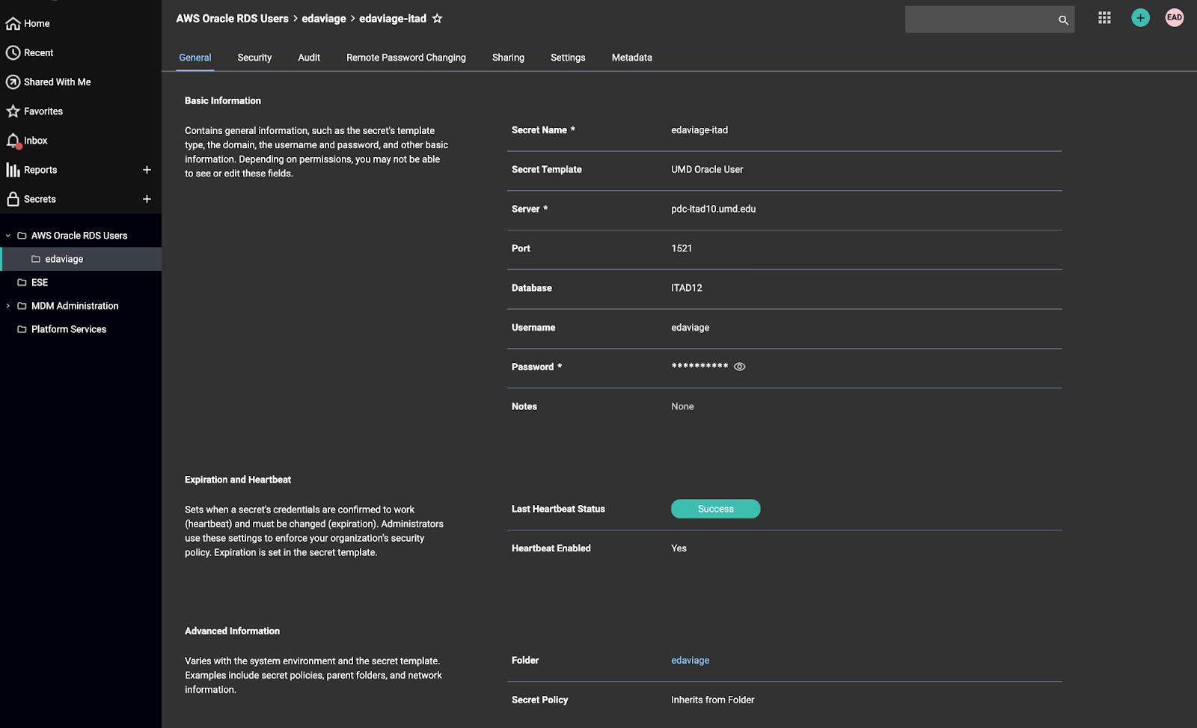
Task: Click the search magnifier icon
Action: [1063, 20]
